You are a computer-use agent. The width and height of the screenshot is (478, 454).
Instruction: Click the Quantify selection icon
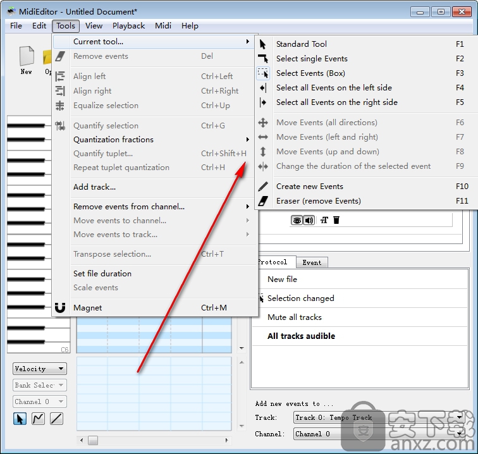(x=60, y=126)
